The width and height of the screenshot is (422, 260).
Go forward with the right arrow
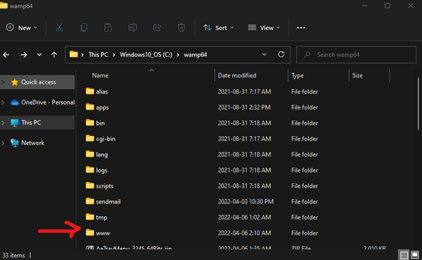(24, 55)
